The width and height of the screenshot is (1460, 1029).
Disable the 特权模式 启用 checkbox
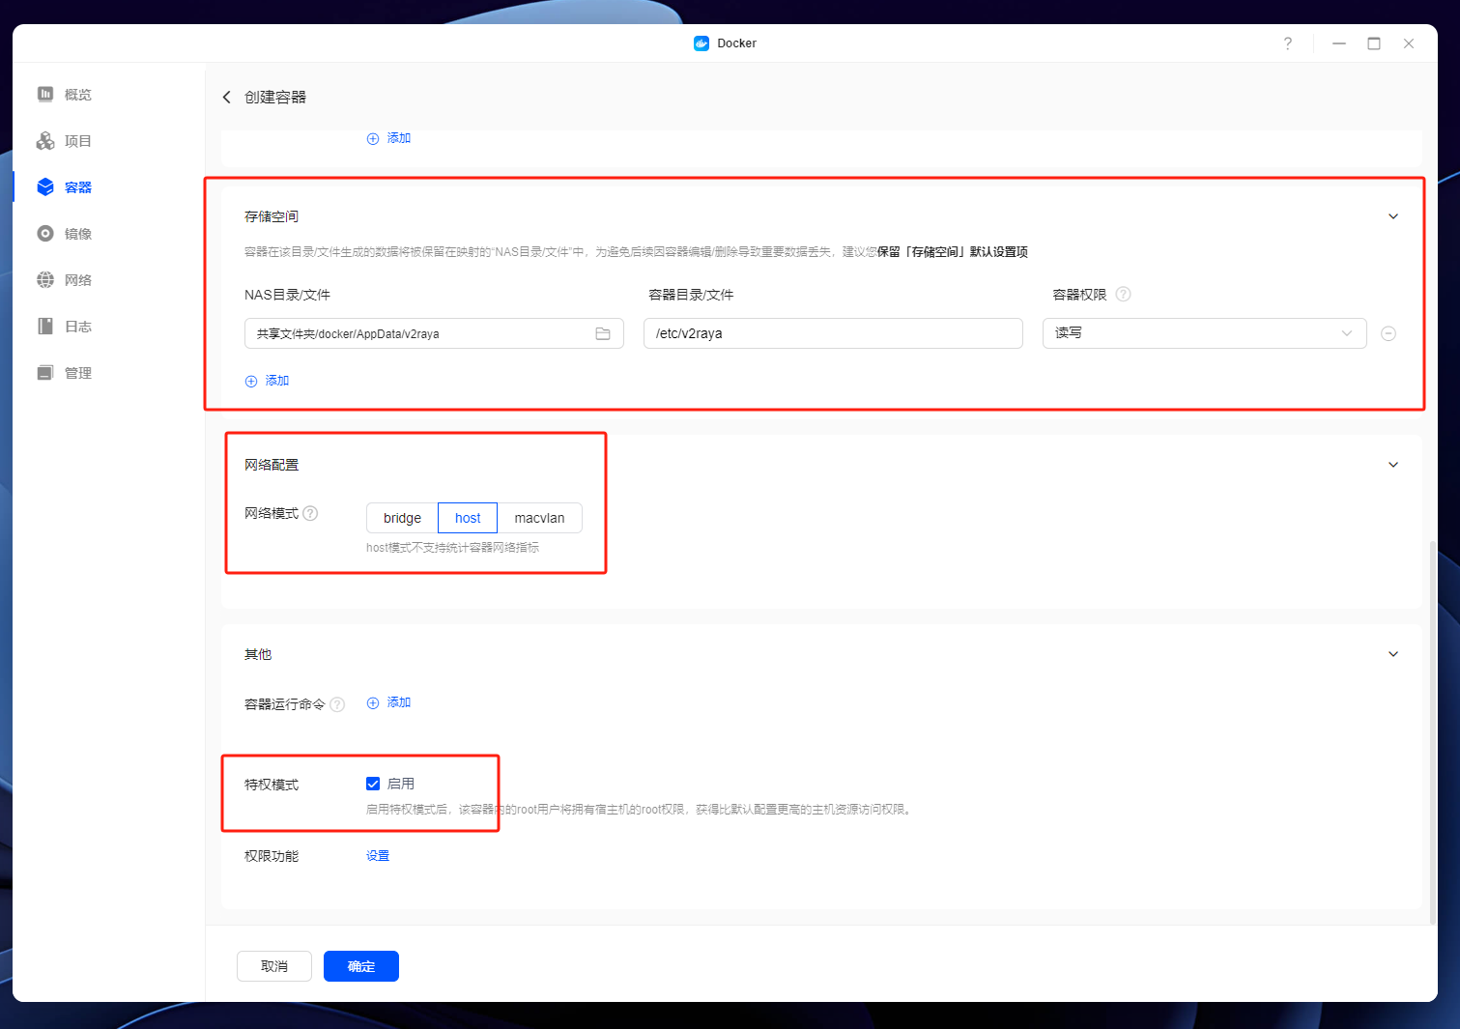[373, 784]
